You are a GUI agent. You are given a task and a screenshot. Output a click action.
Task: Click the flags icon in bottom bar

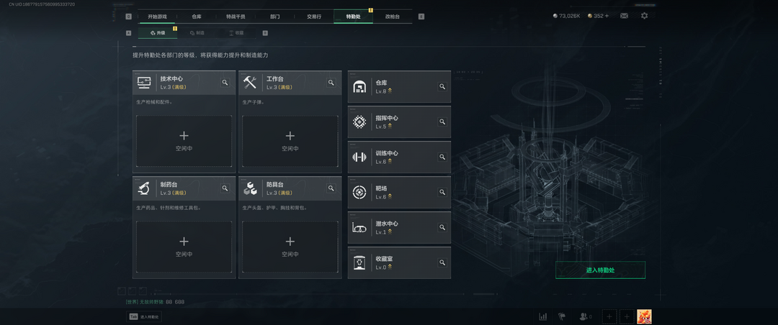point(562,316)
